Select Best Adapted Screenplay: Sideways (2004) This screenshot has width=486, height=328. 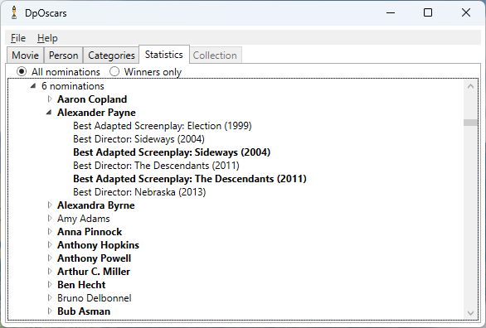[x=172, y=152]
